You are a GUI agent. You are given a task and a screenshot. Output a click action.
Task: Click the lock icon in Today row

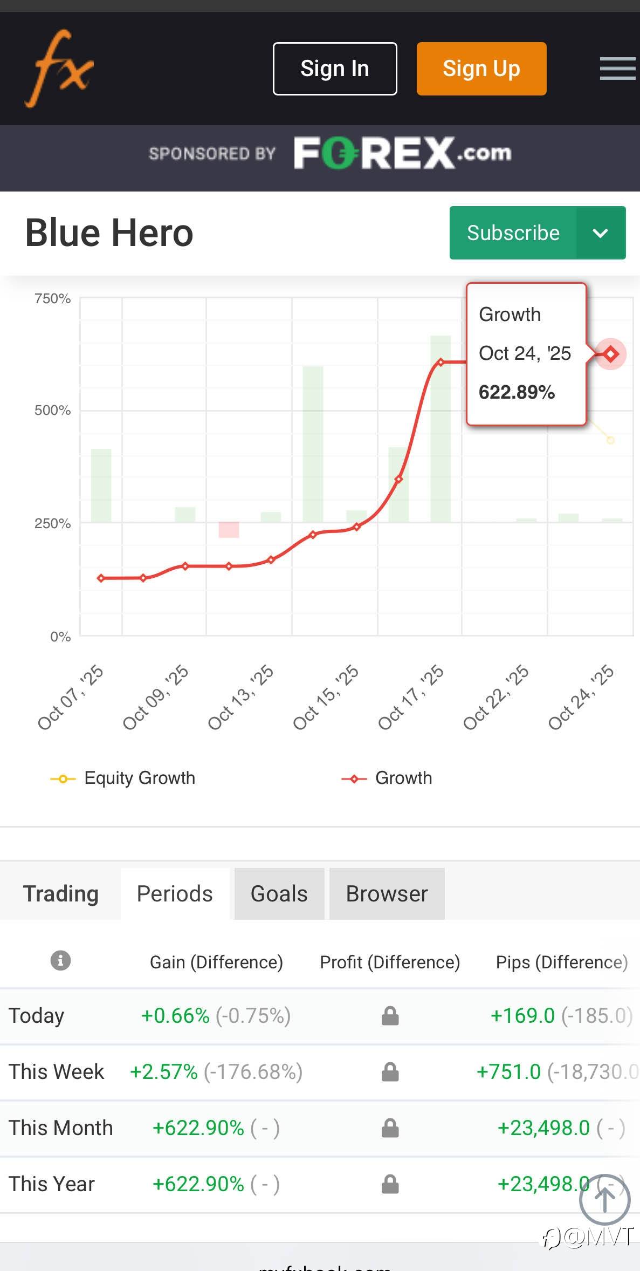390,1016
